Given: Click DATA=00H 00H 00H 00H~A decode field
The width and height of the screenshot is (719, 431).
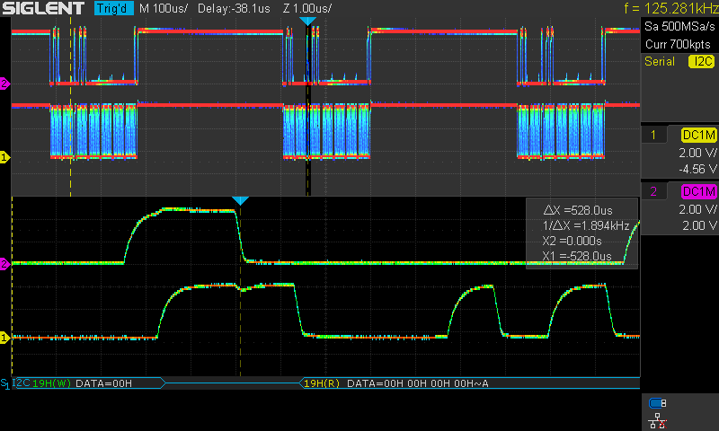Looking at the screenshot, I should (418, 383).
